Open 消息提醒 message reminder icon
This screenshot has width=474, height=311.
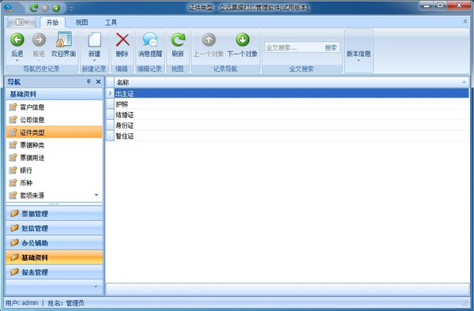coord(150,39)
